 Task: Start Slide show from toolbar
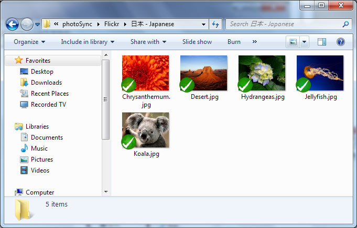pos(197,42)
